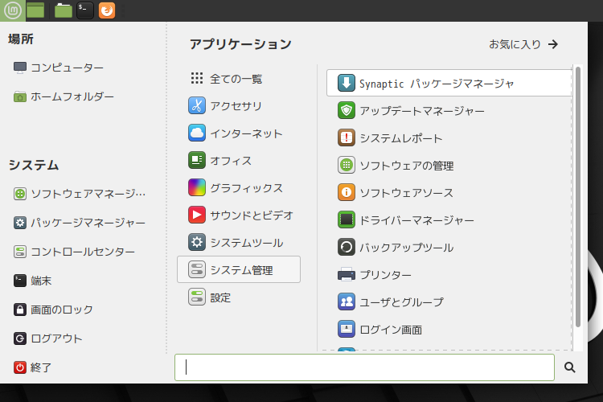
Task: Click the アップデートマネージャー label
Action: (422, 111)
